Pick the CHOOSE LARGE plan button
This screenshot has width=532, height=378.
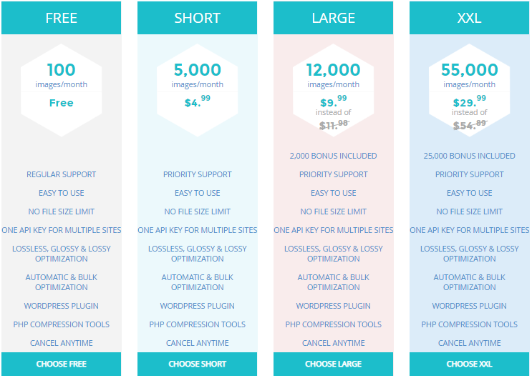tap(333, 364)
